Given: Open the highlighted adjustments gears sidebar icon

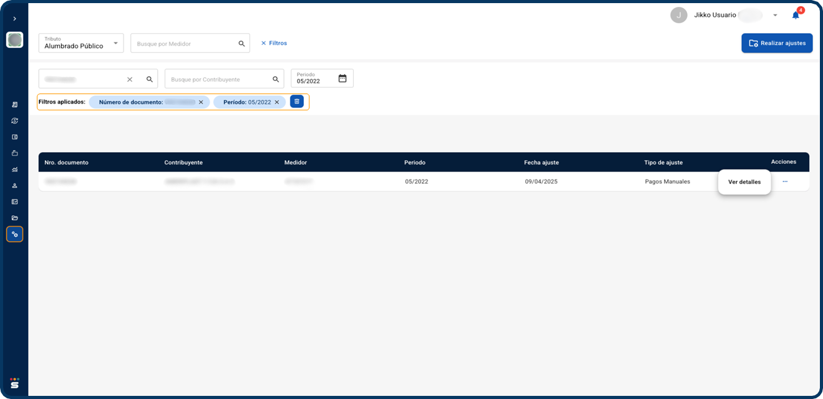Looking at the screenshot, I should (15, 234).
